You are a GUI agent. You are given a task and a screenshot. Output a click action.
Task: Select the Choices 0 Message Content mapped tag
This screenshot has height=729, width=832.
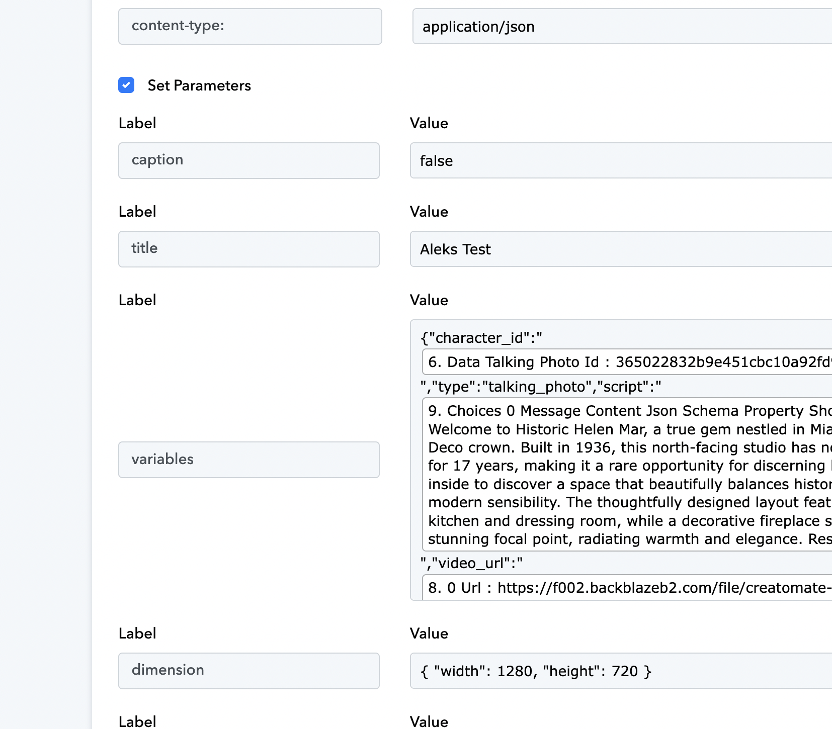627,475
